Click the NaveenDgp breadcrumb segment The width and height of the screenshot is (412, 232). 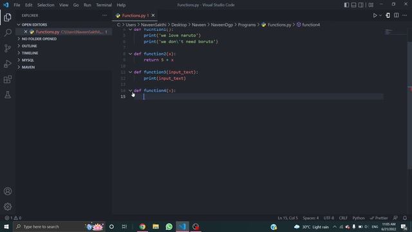tap(221, 24)
